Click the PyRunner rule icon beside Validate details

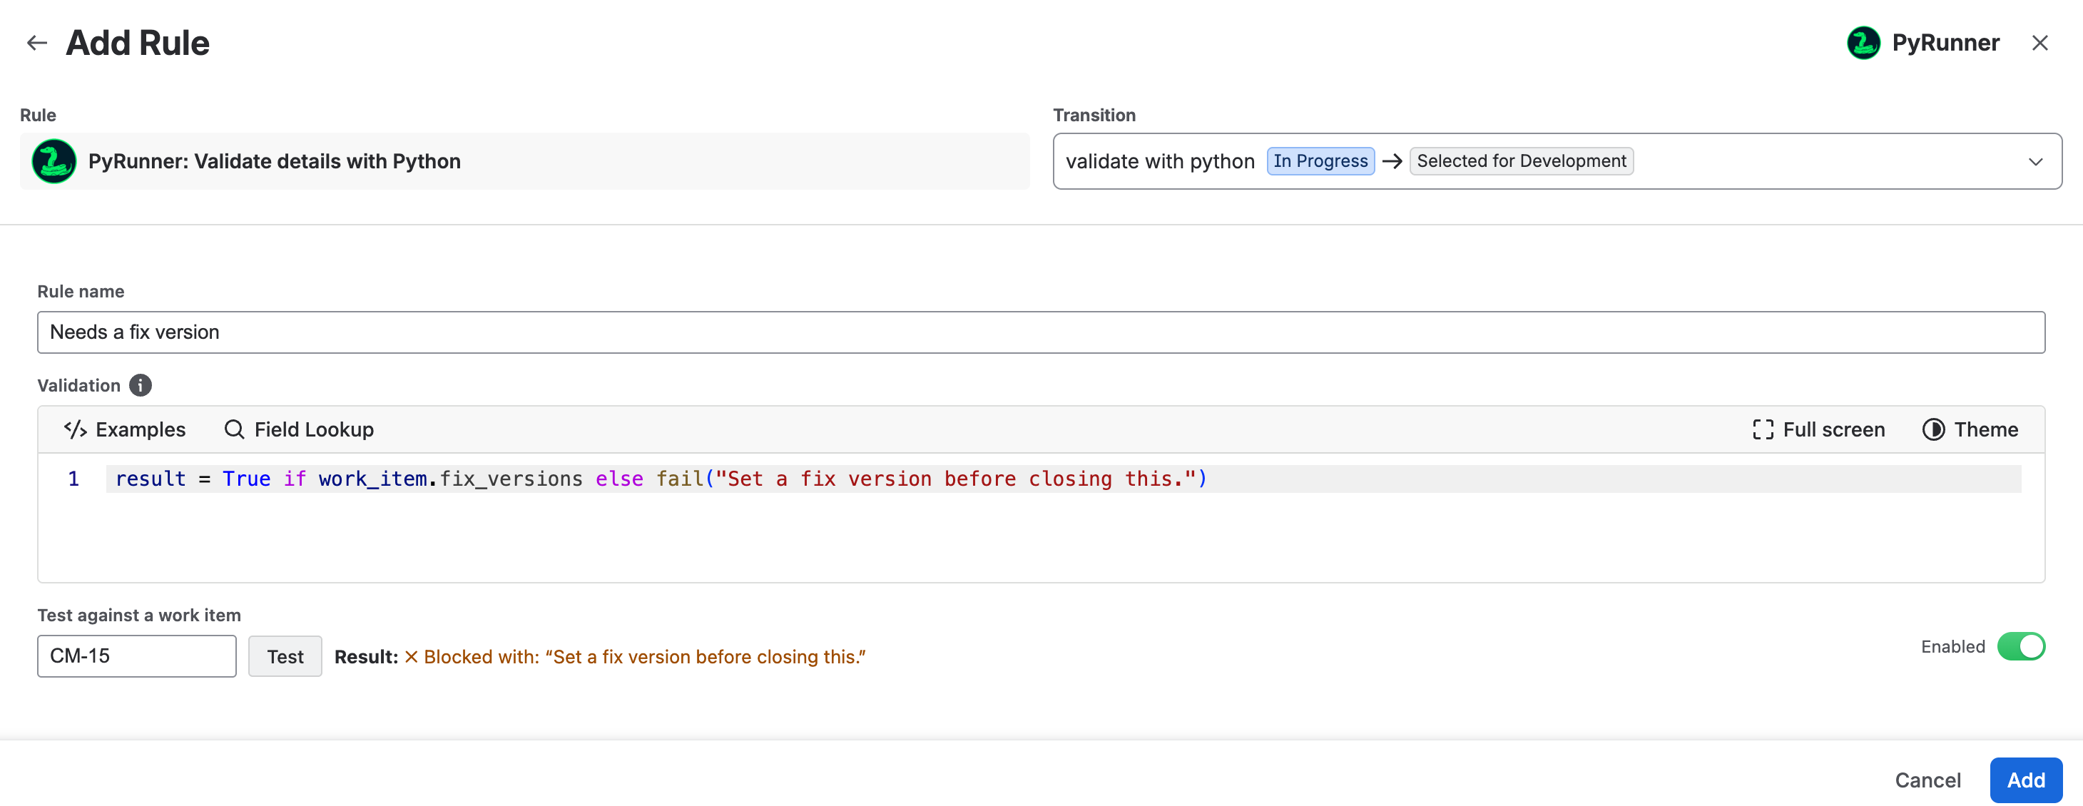point(54,161)
